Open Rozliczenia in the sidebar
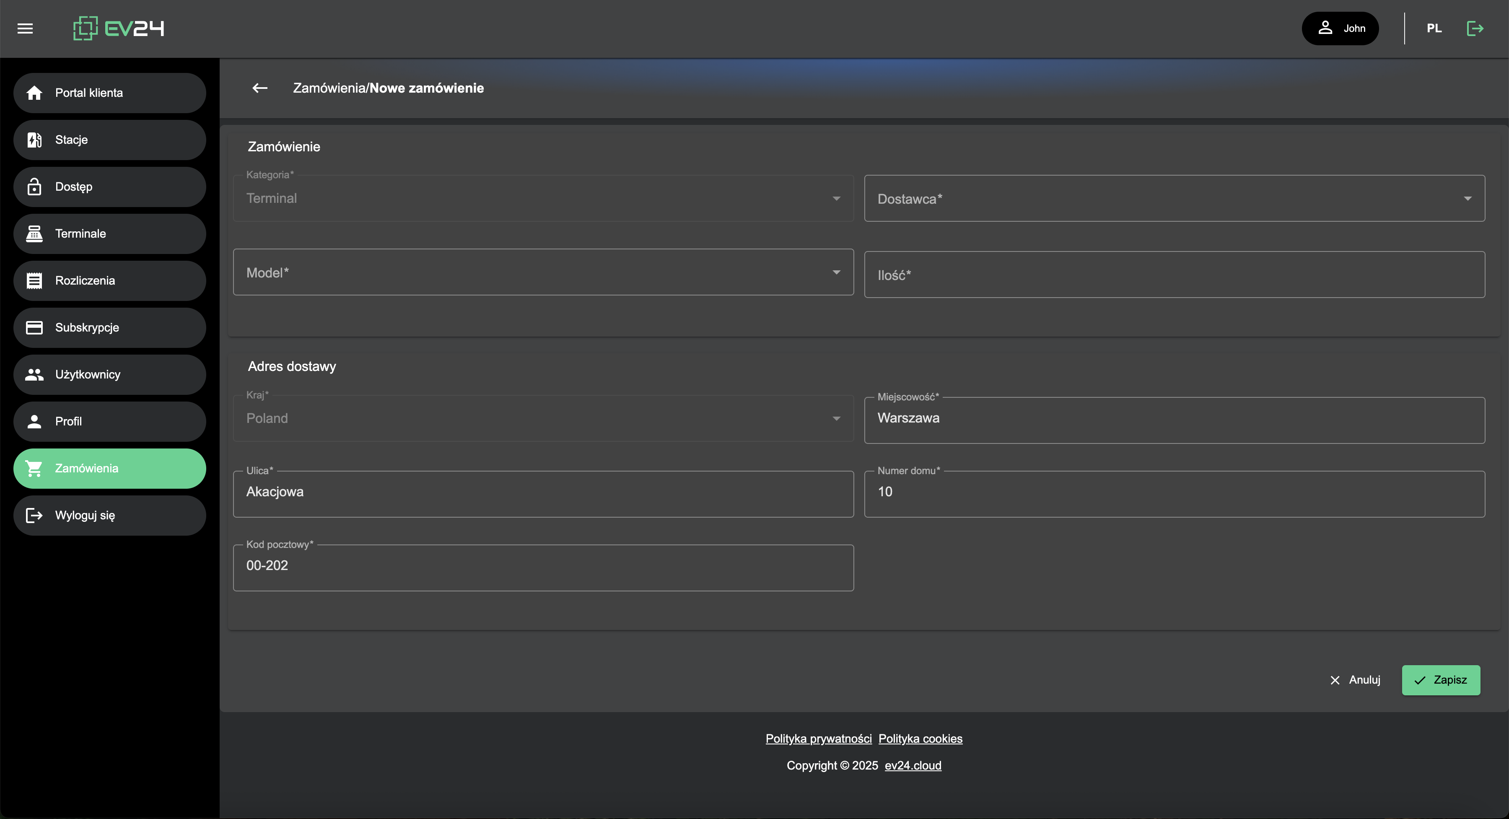Screen dimensions: 1509x819 click(109, 281)
